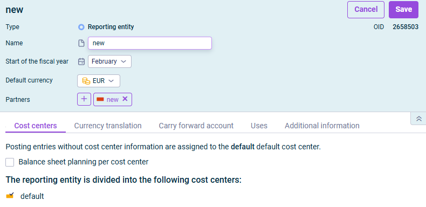Switch to the Currency translation tab
Viewport: 426px width, 207px height.
click(x=108, y=126)
